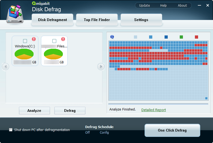Click the red warning icon on Windows(C:)
Screen dimensions: 213x143
coord(34,39)
